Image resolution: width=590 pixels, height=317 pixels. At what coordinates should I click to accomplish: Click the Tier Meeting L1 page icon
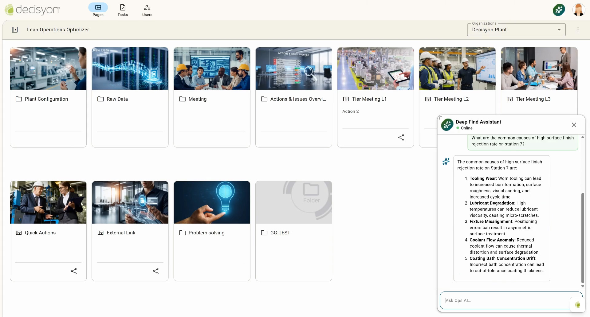(346, 99)
